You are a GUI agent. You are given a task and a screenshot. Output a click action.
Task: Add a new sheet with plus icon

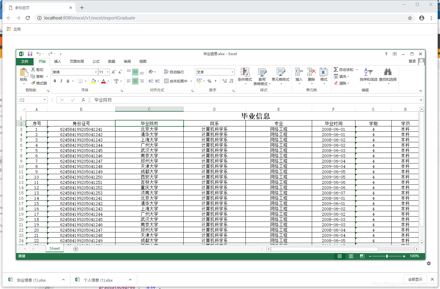(76, 249)
